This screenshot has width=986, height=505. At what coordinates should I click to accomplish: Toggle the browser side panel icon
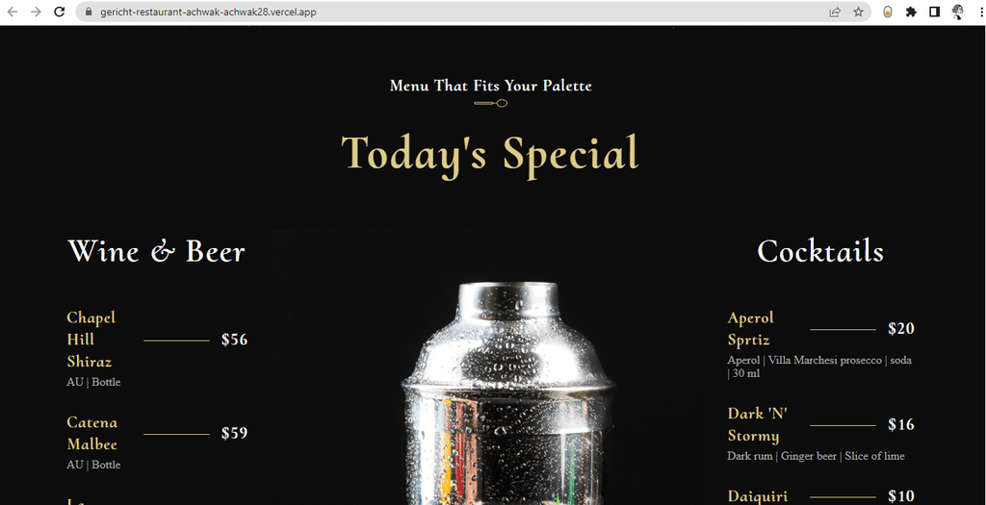(x=934, y=12)
